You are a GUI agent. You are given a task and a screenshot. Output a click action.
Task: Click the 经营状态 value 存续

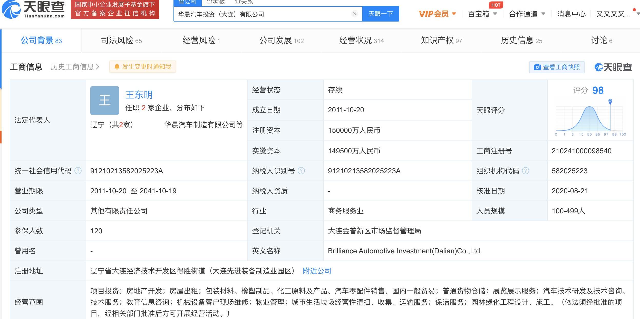[x=335, y=90]
